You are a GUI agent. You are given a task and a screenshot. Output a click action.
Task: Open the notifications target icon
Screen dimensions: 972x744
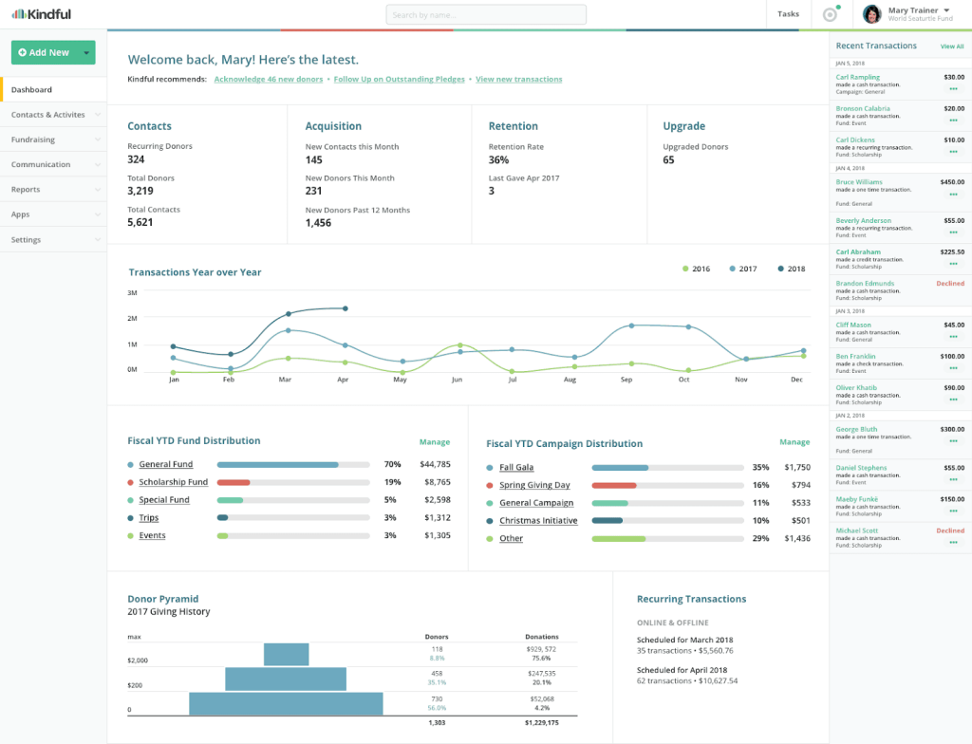click(830, 14)
